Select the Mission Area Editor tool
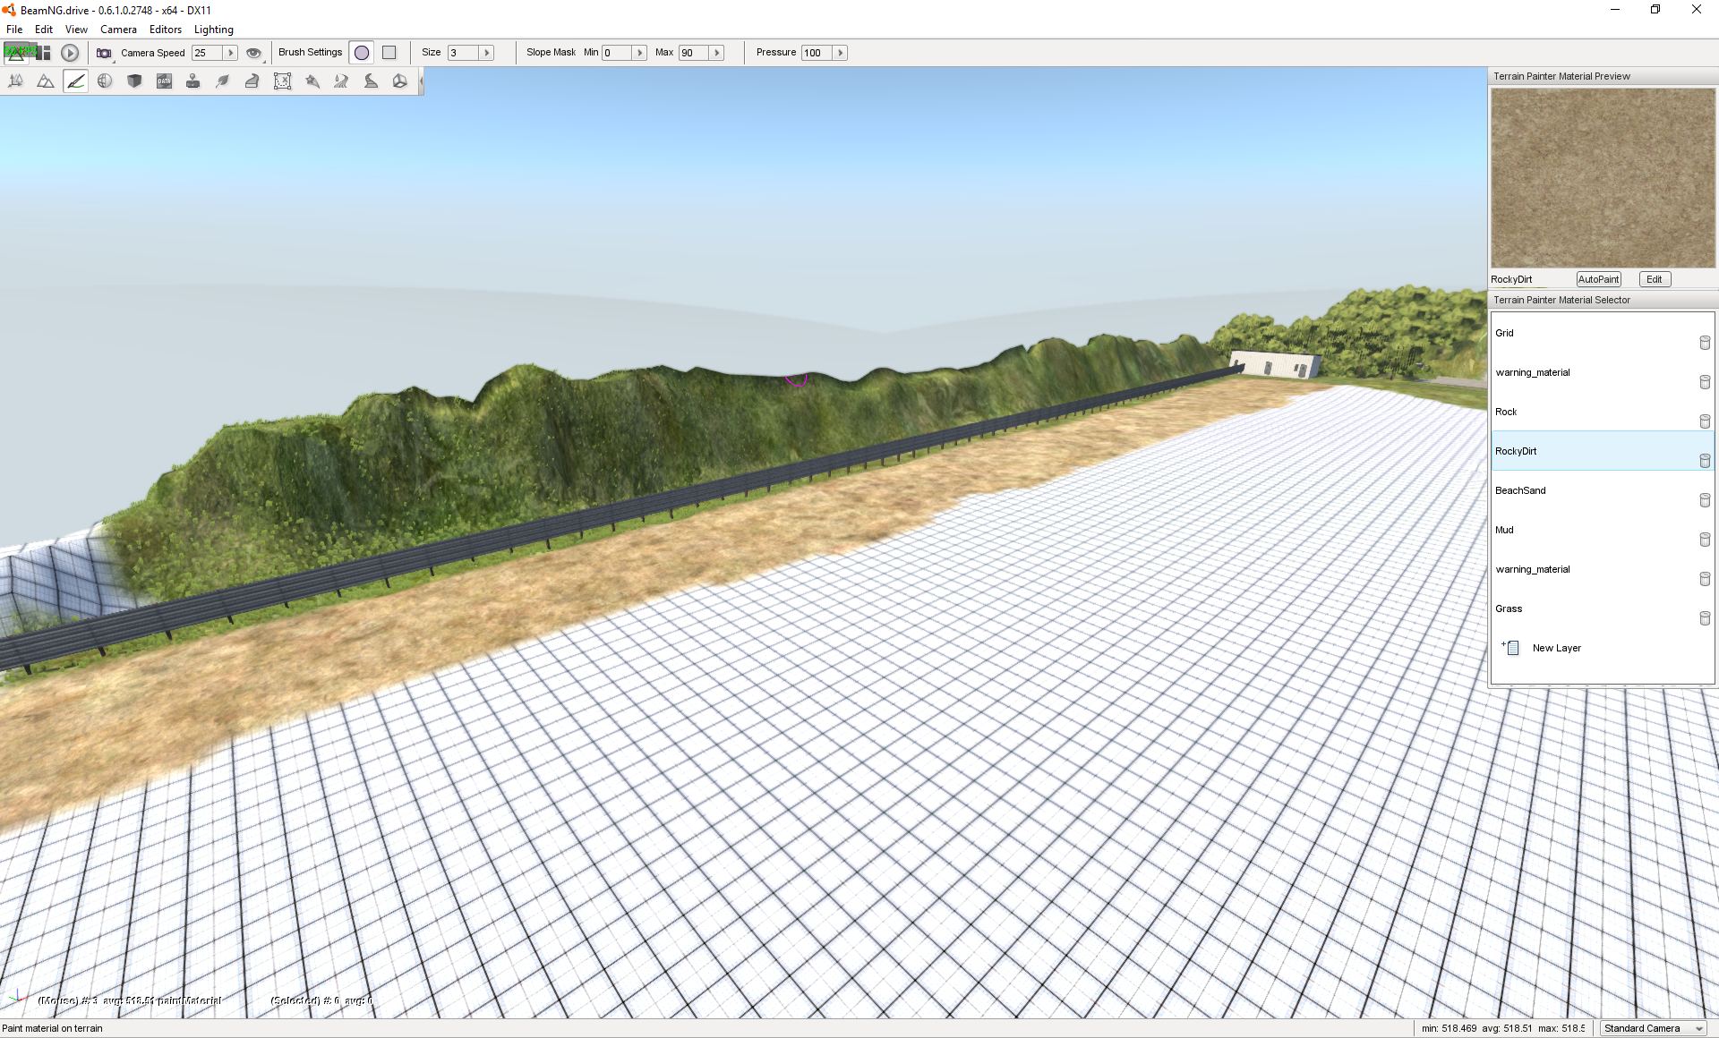1719x1038 pixels. [x=282, y=81]
